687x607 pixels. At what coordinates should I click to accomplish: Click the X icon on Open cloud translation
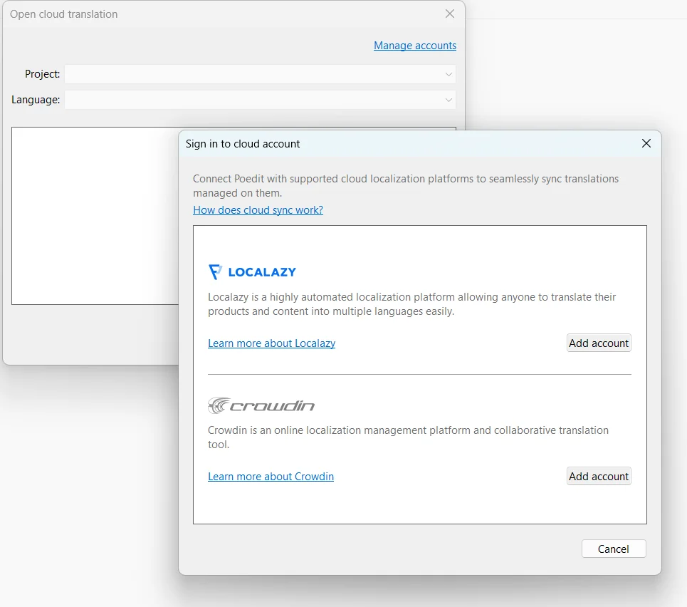[x=449, y=14]
